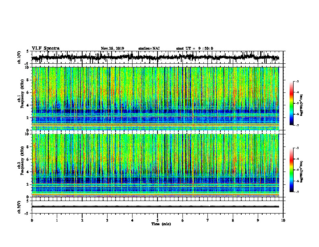Click the ch.1 spectrogram at 6 kHz
The image size is (319, 247).
tap(155, 92)
